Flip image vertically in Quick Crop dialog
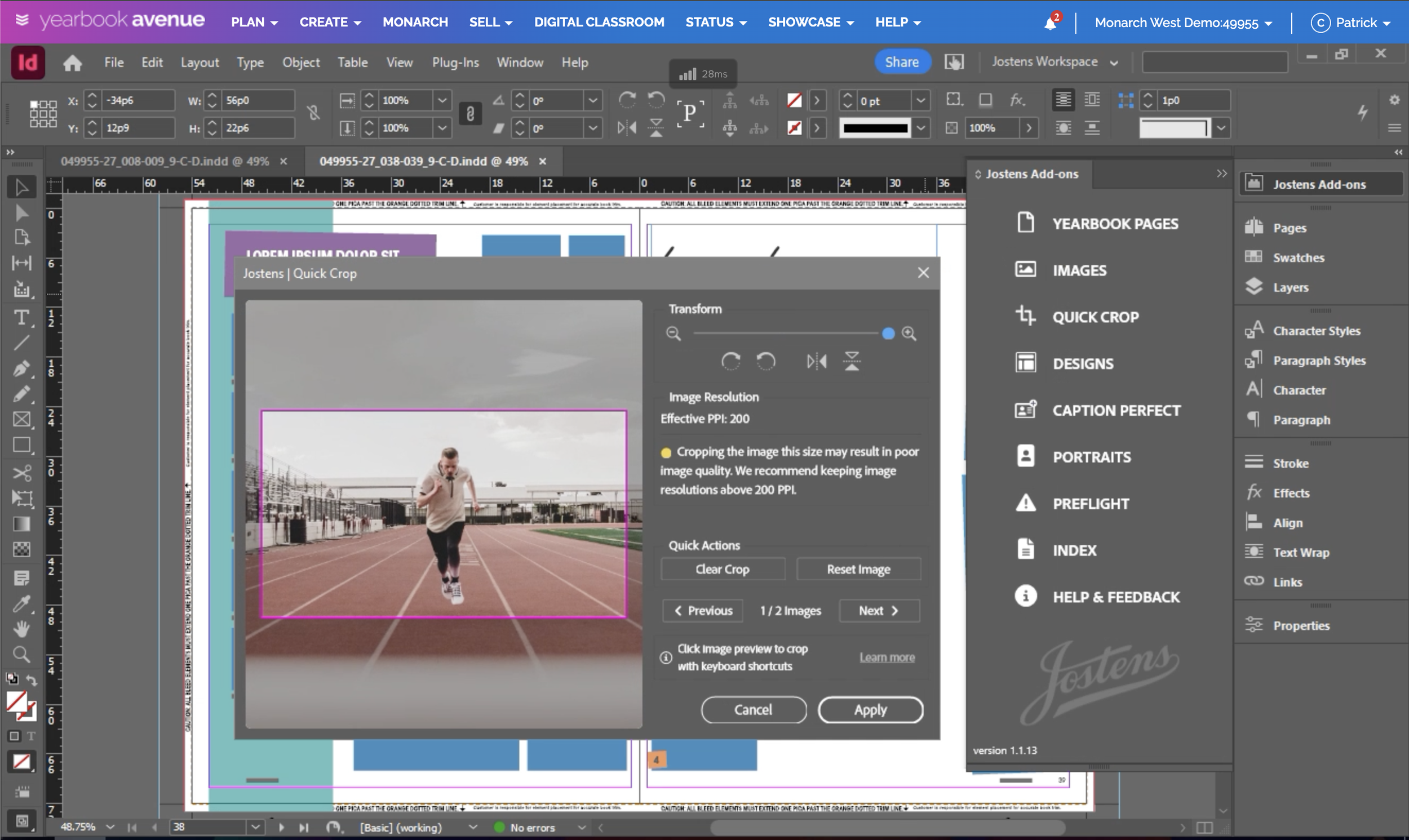 pyautogui.click(x=852, y=361)
